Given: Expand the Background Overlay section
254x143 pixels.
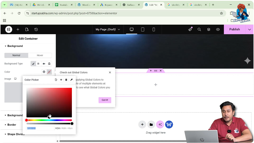Looking at the screenshot, I should pos(14,115).
